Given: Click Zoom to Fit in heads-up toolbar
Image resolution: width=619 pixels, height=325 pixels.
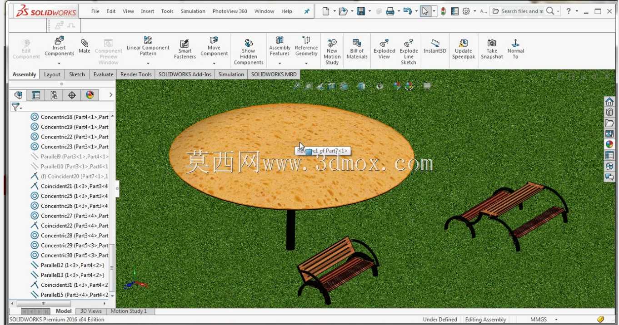Looking at the screenshot, I should 297,86.
